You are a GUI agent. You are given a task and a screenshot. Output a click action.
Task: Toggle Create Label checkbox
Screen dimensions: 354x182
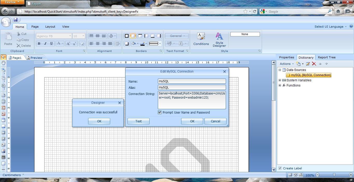tap(280, 168)
